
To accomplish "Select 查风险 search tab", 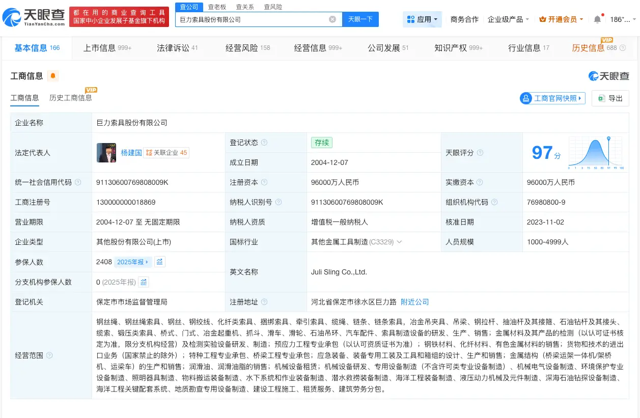I will tap(273, 7).
